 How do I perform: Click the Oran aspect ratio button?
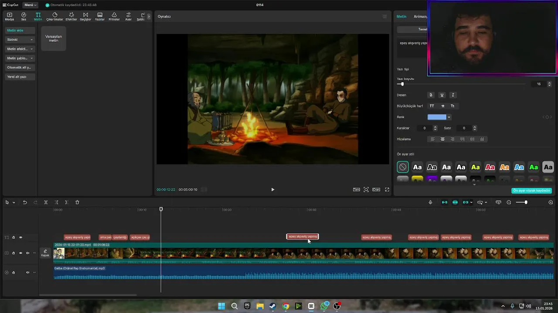coord(376,190)
